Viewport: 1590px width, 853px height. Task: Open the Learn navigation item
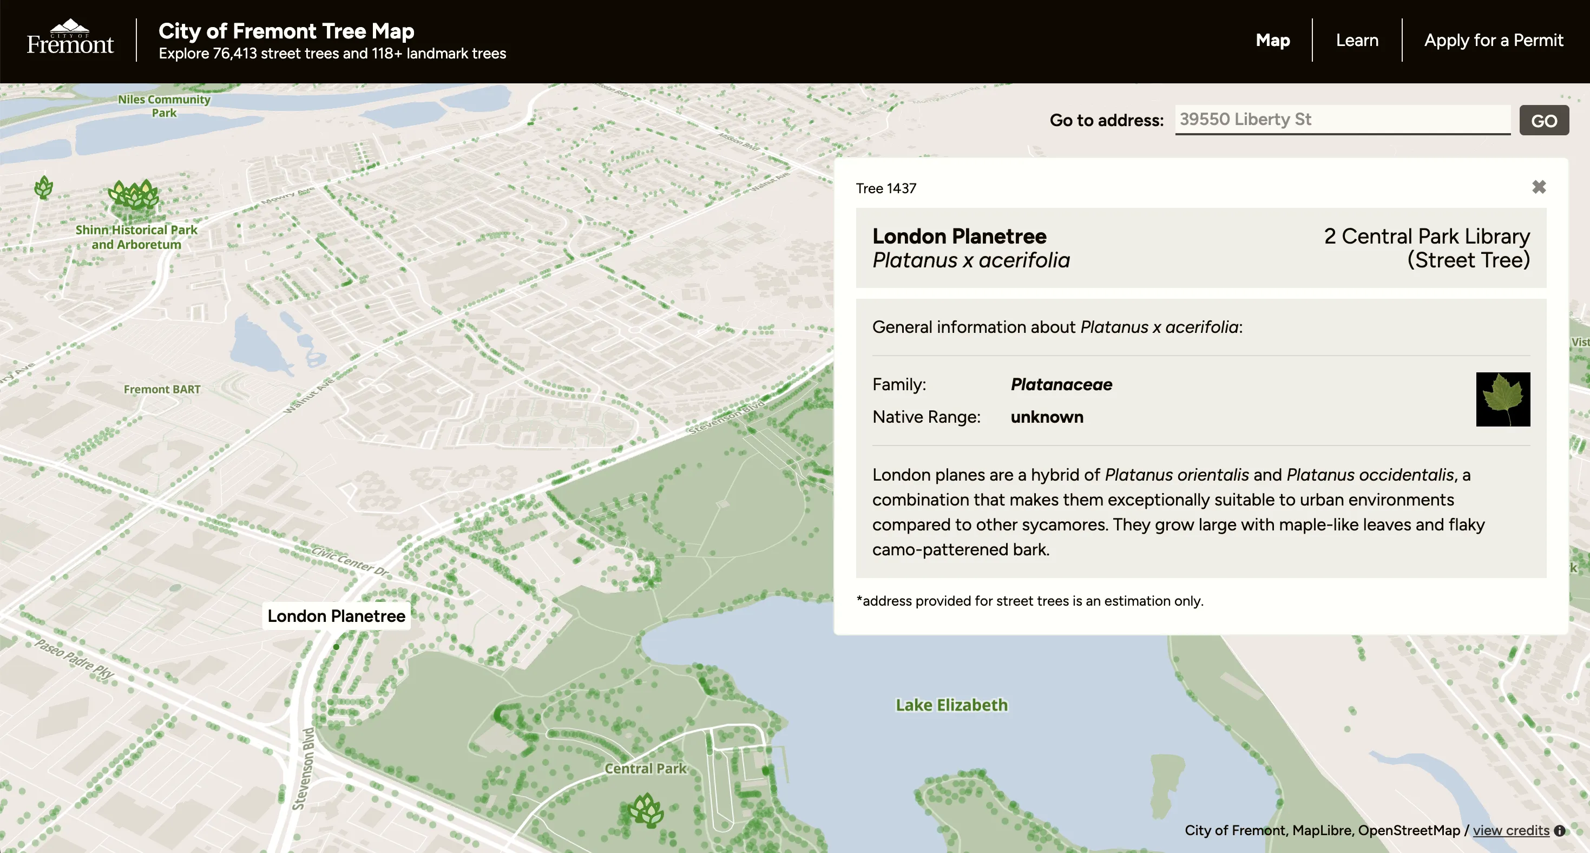click(1357, 40)
